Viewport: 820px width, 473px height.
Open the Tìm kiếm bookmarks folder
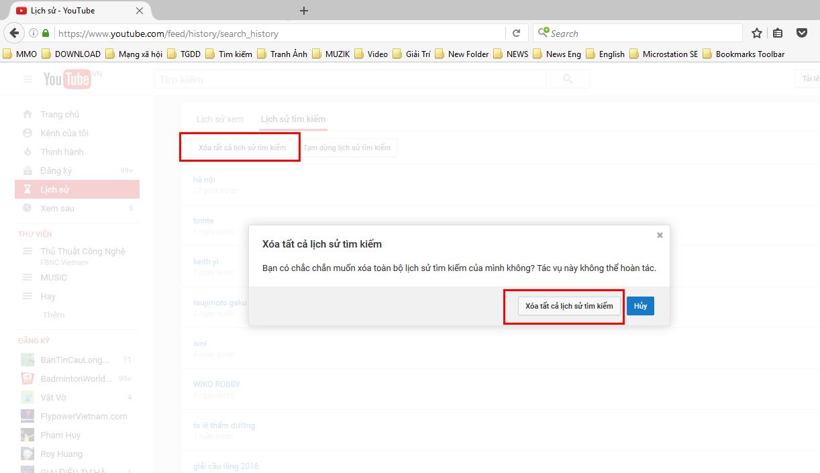pyautogui.click(x=229, y=54)
